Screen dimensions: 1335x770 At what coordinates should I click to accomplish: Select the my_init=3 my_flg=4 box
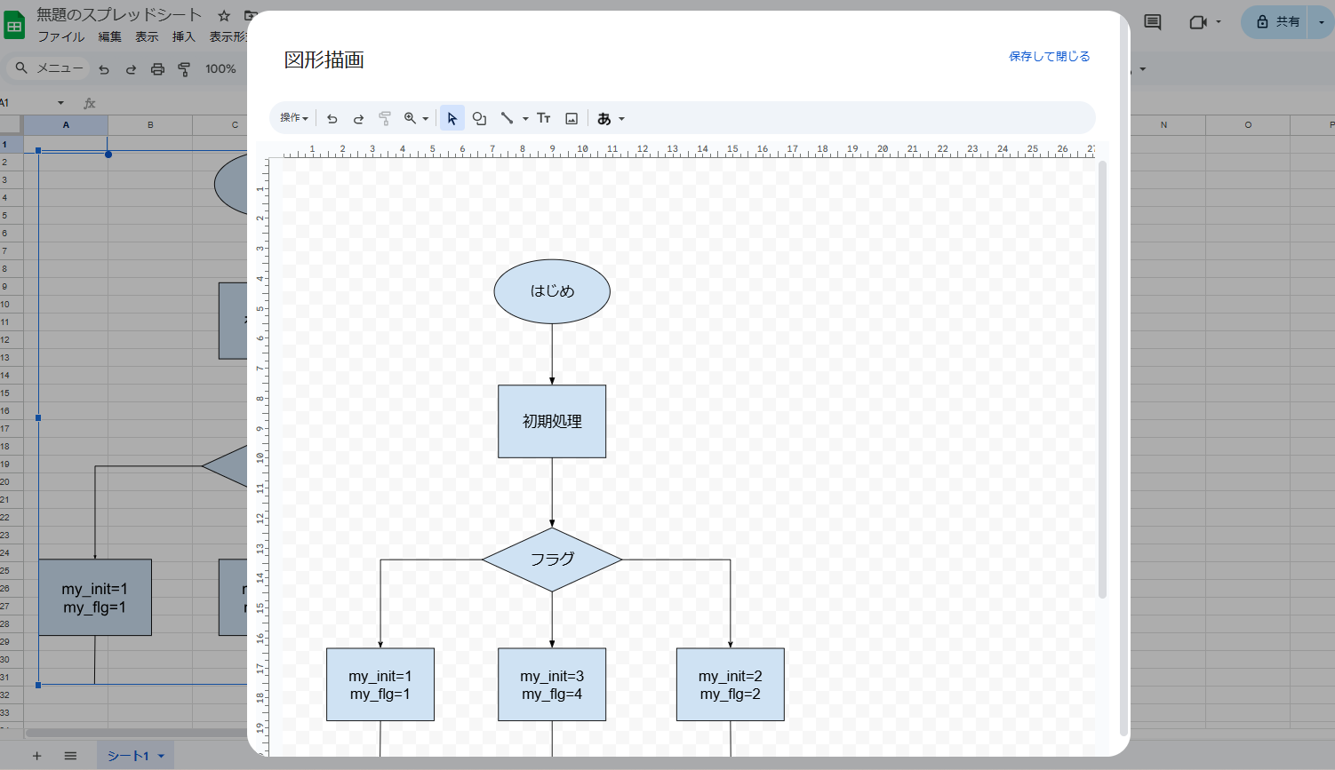pyautogui.click(x=552, y=685)
